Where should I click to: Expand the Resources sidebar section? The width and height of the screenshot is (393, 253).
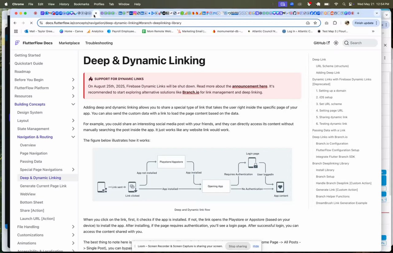[x=73, y=96]
